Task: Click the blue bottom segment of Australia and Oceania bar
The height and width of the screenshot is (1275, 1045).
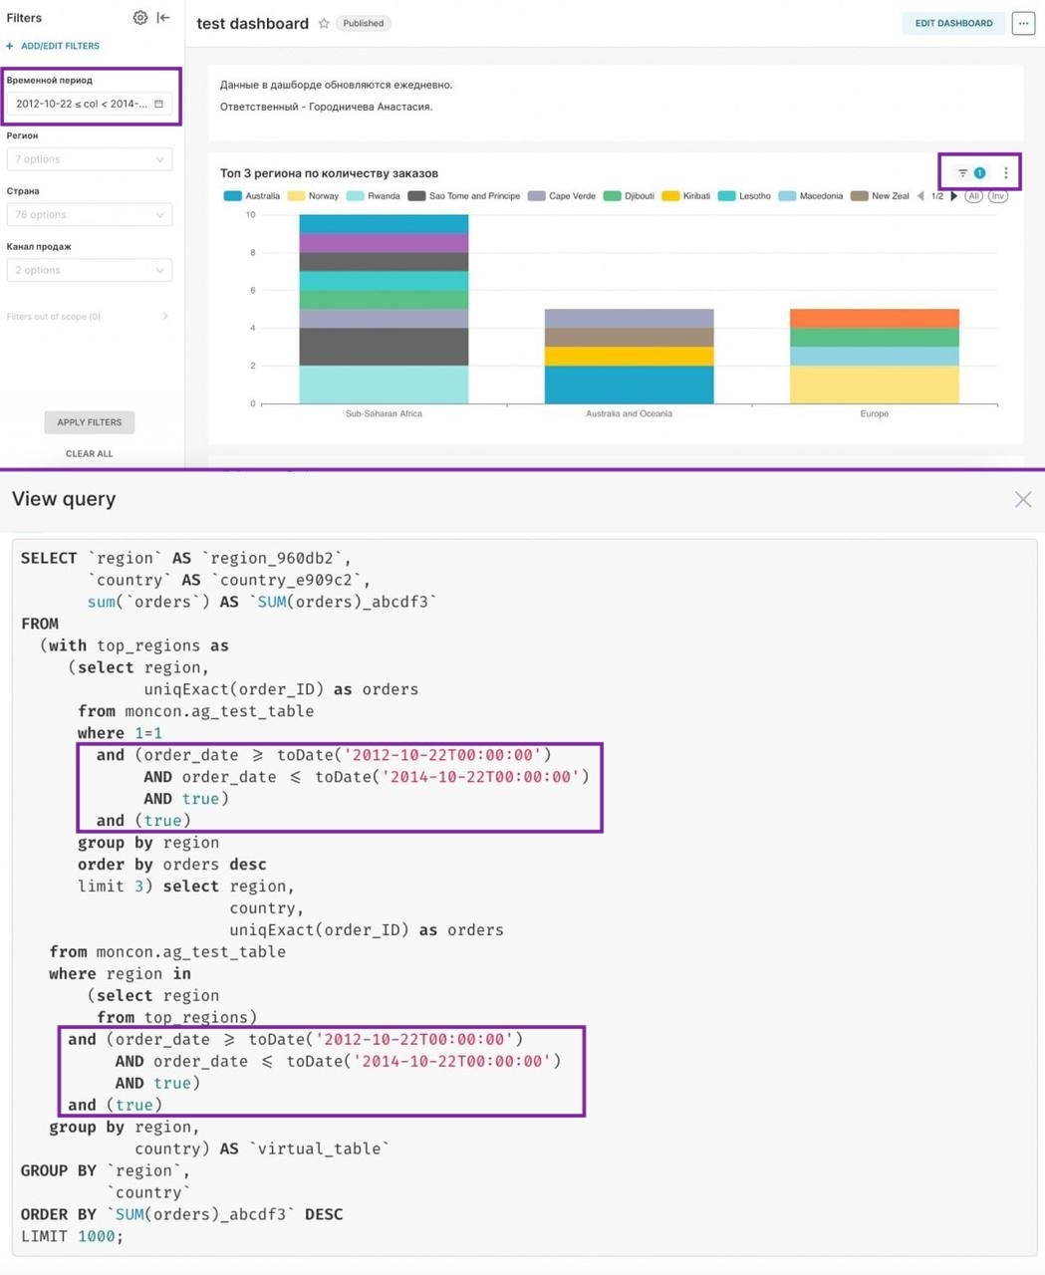Action: (x=629, y=384)
